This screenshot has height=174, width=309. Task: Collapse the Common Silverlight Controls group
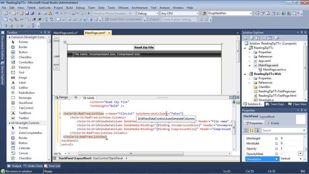pos(9,37)
